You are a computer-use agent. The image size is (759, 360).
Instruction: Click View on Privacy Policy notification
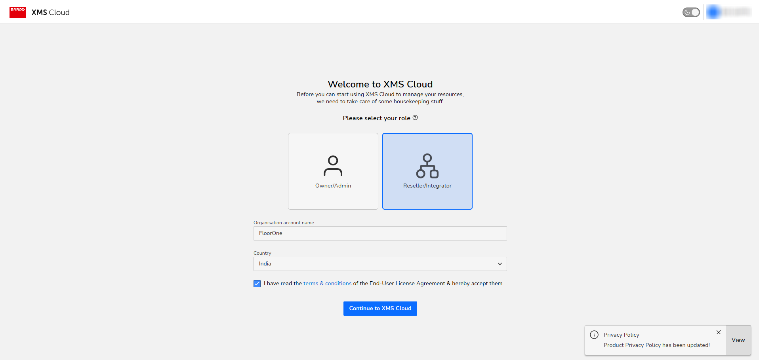tap(738, 340)
